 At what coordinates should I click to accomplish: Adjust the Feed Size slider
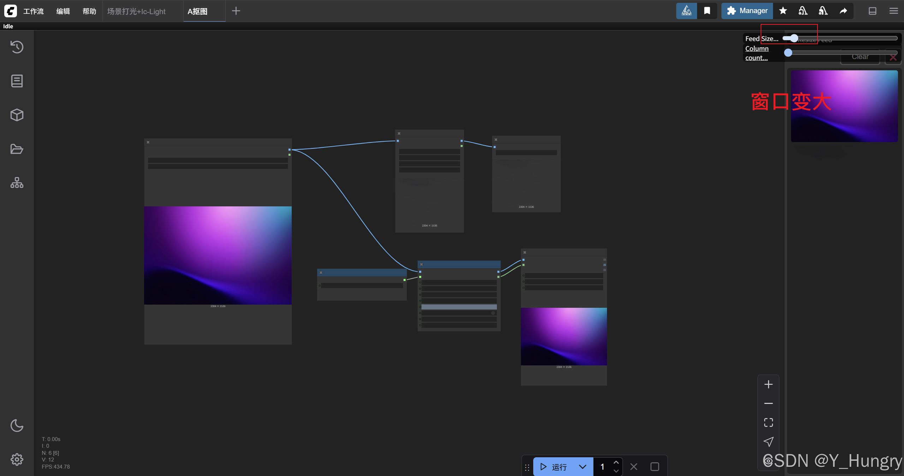794,38
